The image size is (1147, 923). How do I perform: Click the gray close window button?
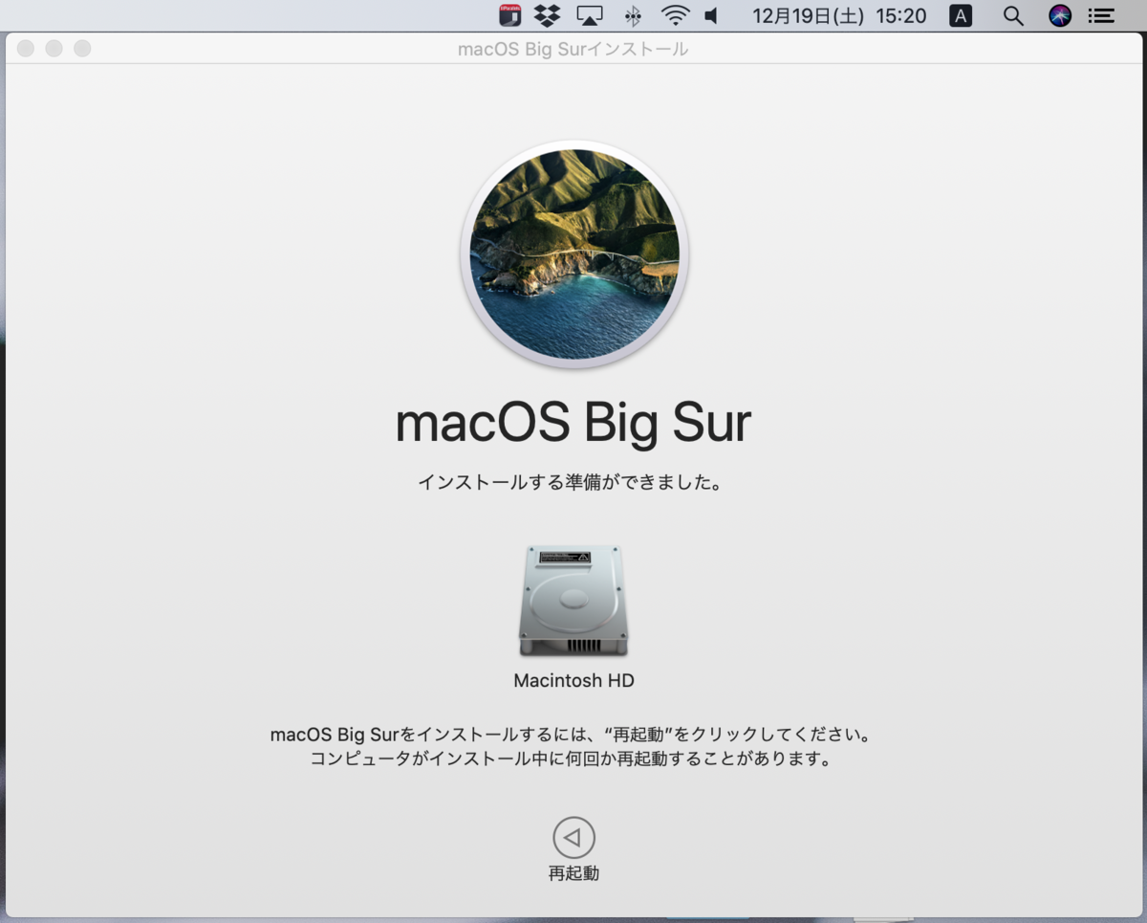pyautogui.click(x=26, y=49)
